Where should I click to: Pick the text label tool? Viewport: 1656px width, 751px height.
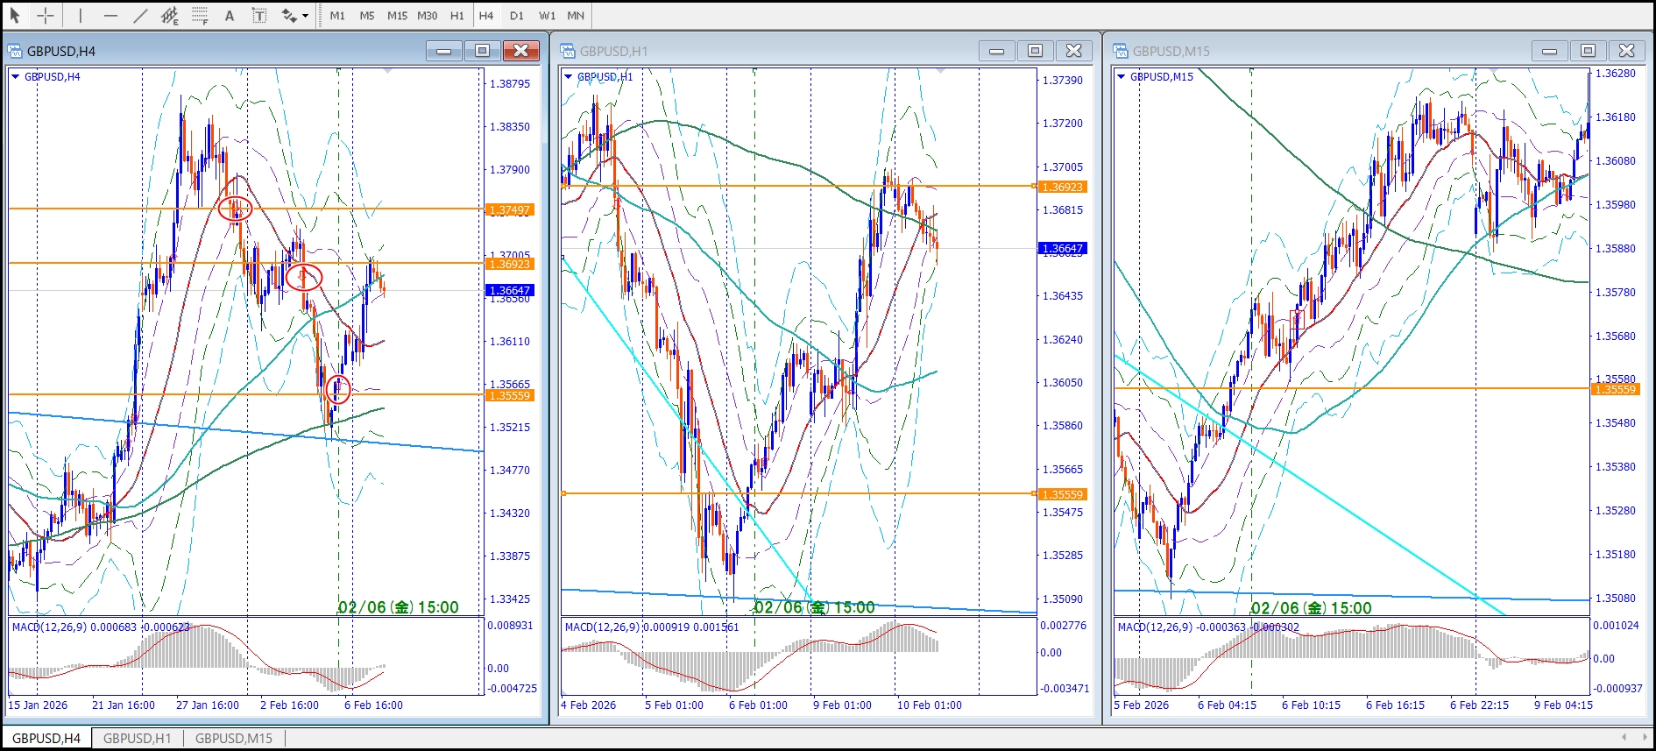pos(259,16)
